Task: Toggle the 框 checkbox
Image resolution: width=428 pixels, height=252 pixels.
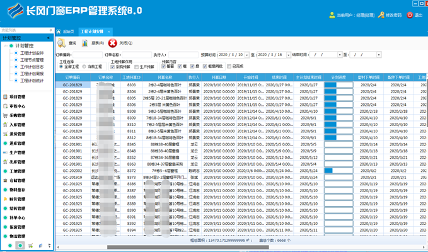Action: click(180, 66)
